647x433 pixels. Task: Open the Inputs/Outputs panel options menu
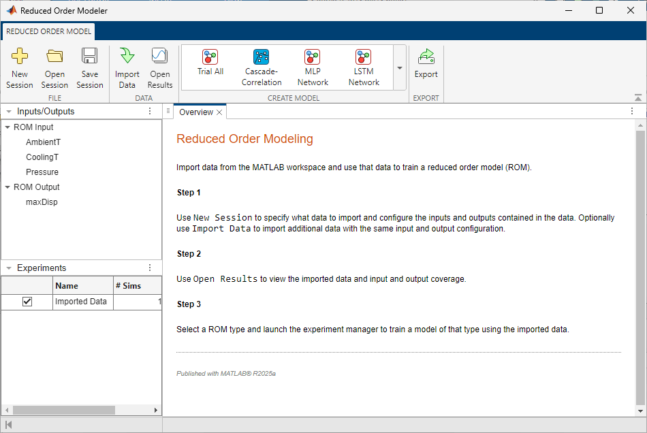tap(150, 112)
